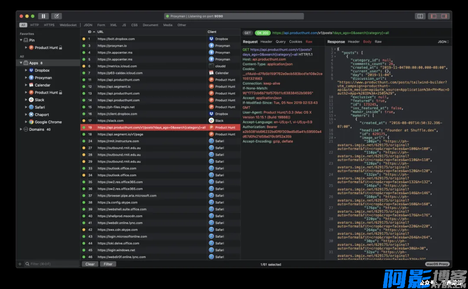Sort requests by the Client column
The height and width of the screenshot is (289, 468).
[212, 32]
